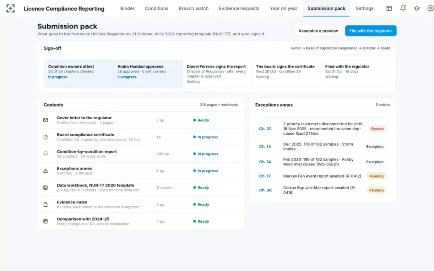The height and width of the screenshot is (271, 434).
Task: Click the Licence Compliance Reporting logo icon
Action: click(x=10, y=8)
